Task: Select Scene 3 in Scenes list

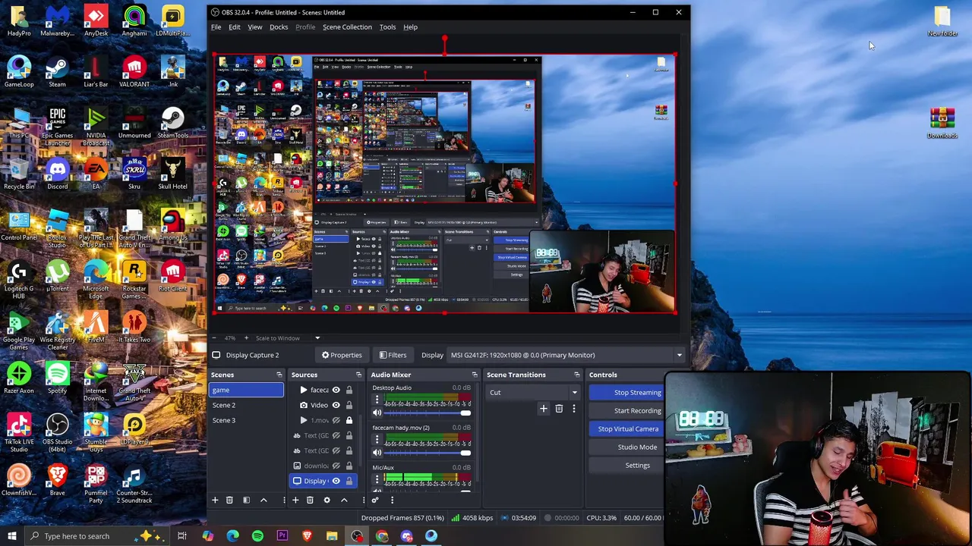Action: click(247, 420)
